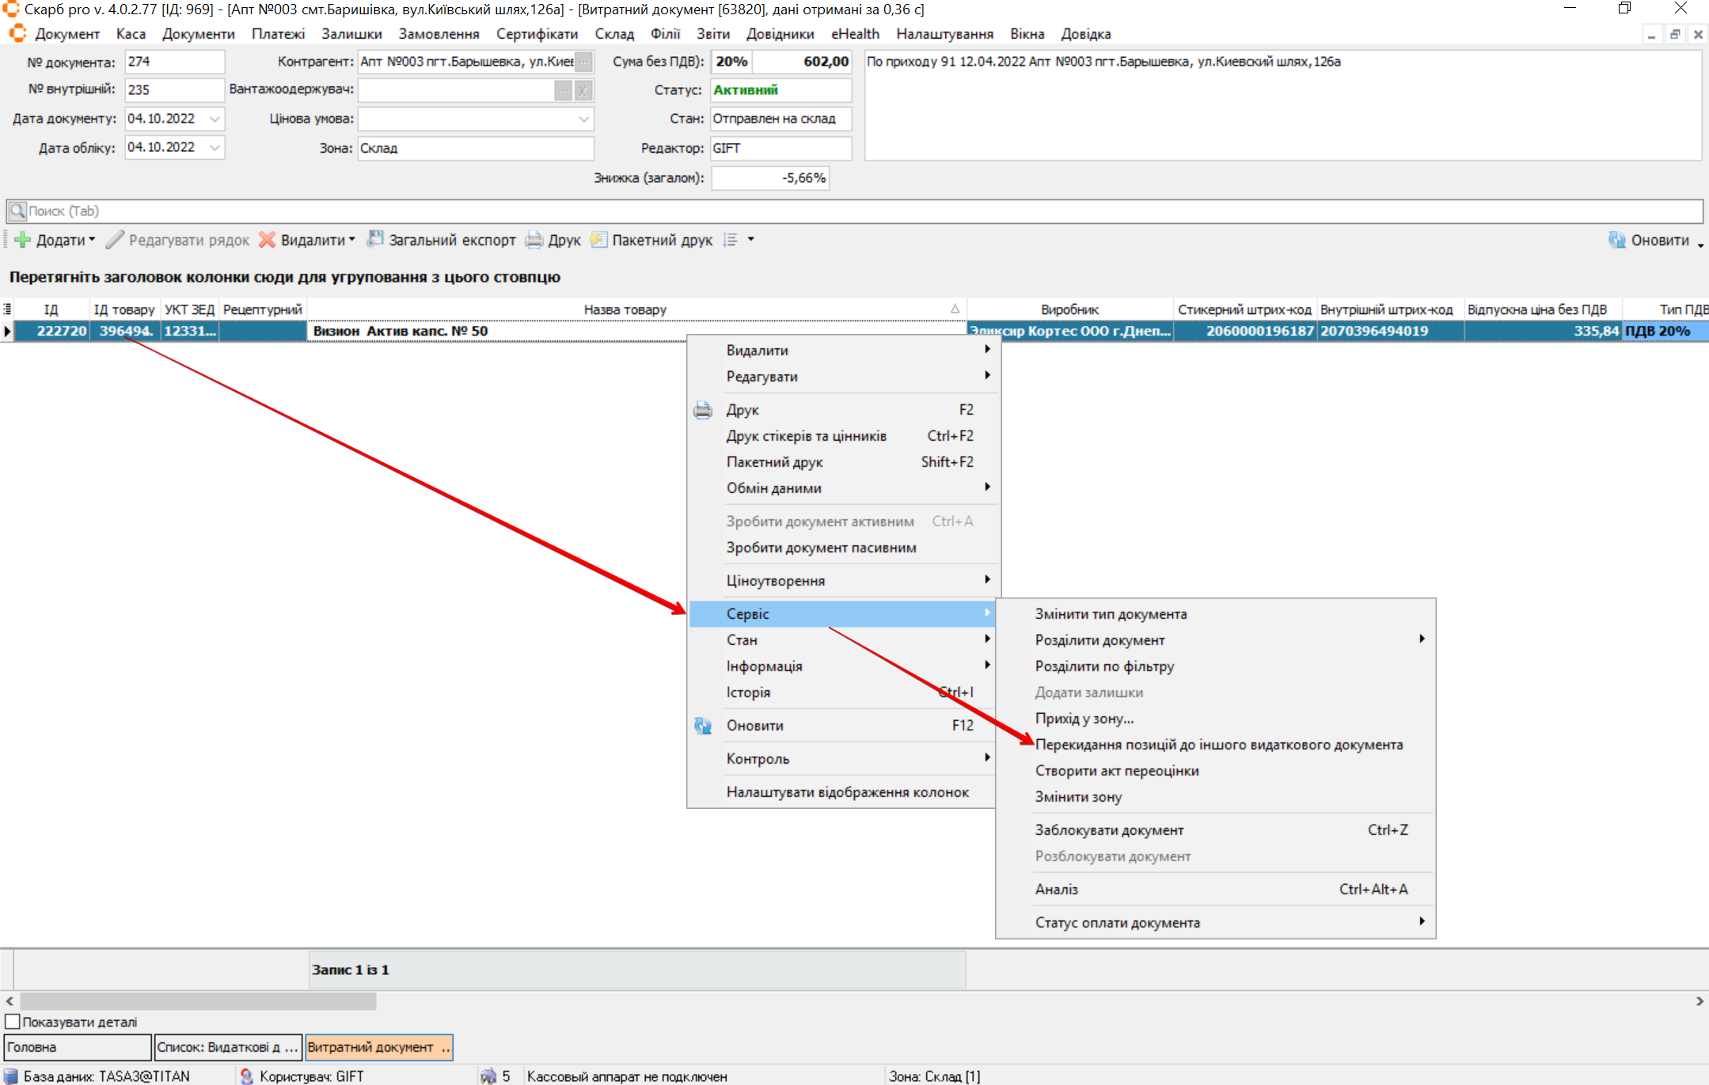
Task: Click the horizontal scrollbar thumb
Action: [198, 1001]
